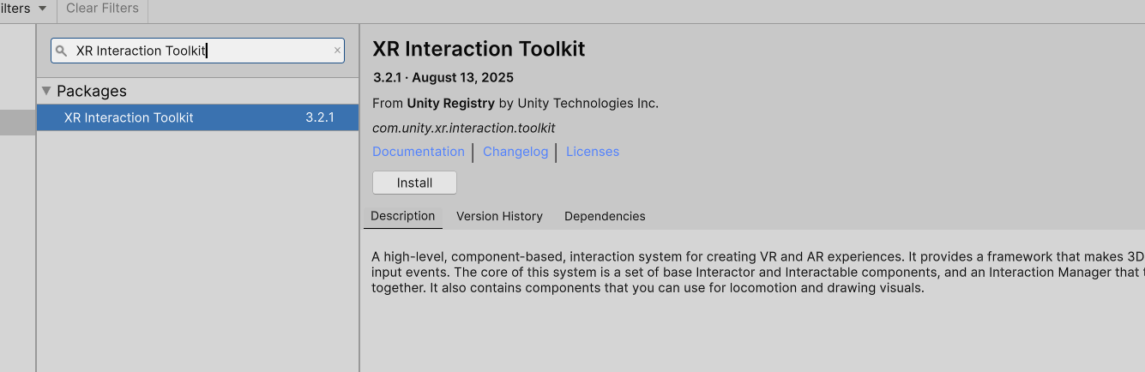Click the Unity Registry source text
Viewport: 1145px width, 372px height.
click(x=451, y=103)
